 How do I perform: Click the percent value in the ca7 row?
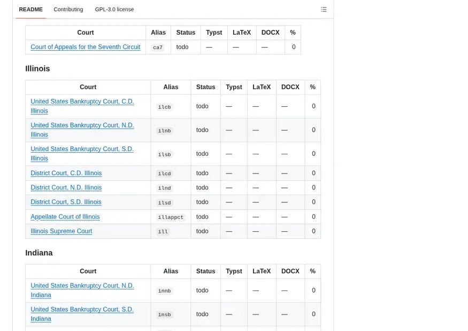pyautogui.click(x=294, y=47)
